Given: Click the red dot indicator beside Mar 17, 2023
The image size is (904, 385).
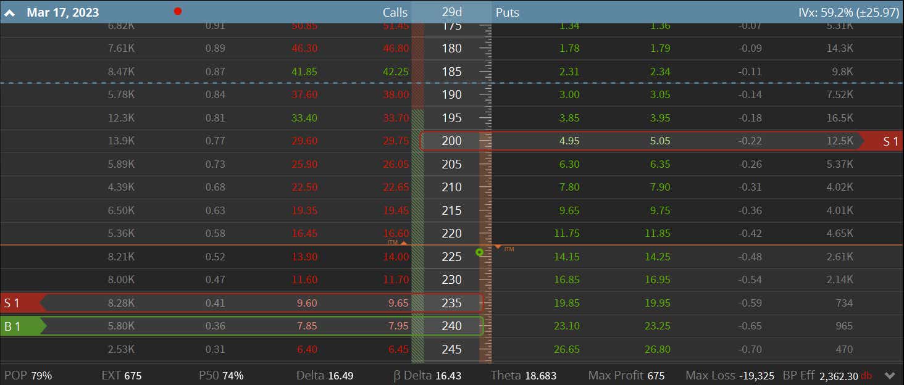Looking at the screenshot, I should tap(178, 11).
